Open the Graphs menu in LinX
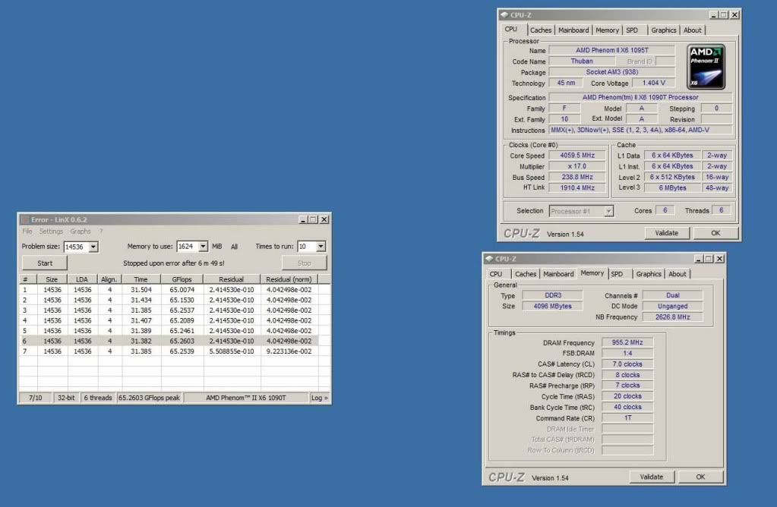 point(81,231)
